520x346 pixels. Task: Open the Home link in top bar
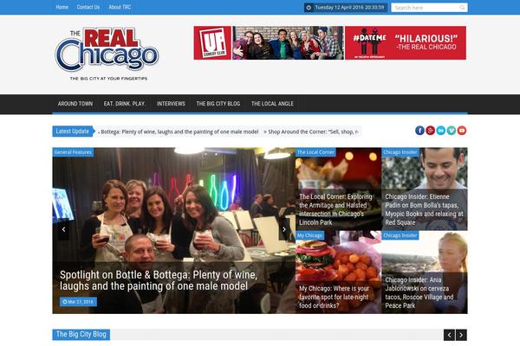62,7
